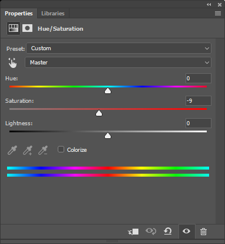Click the Hue value field
This screenshot has width=225, height=244.
(198, 79)
